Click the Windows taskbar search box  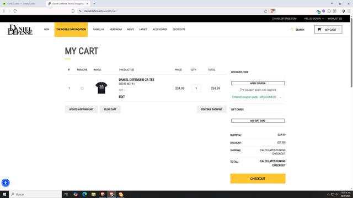[35, 194]
